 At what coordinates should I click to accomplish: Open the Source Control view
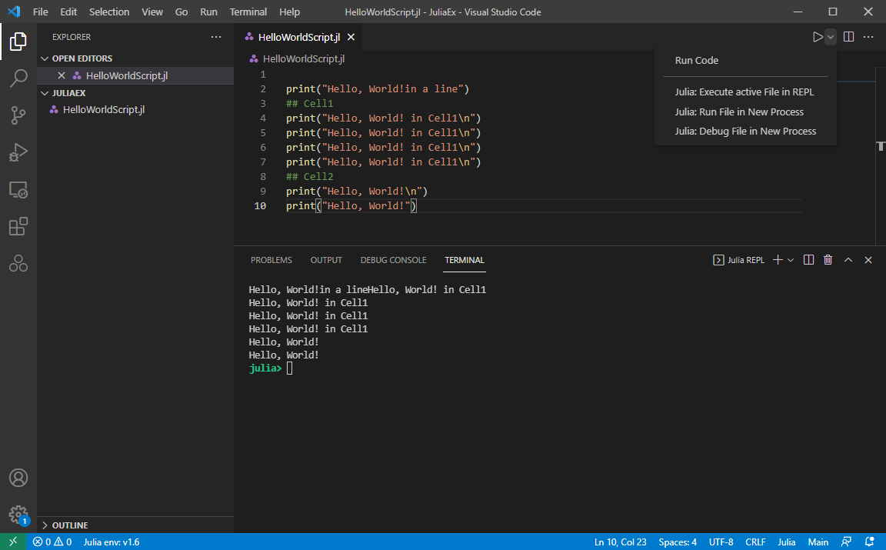click(18, 115)
